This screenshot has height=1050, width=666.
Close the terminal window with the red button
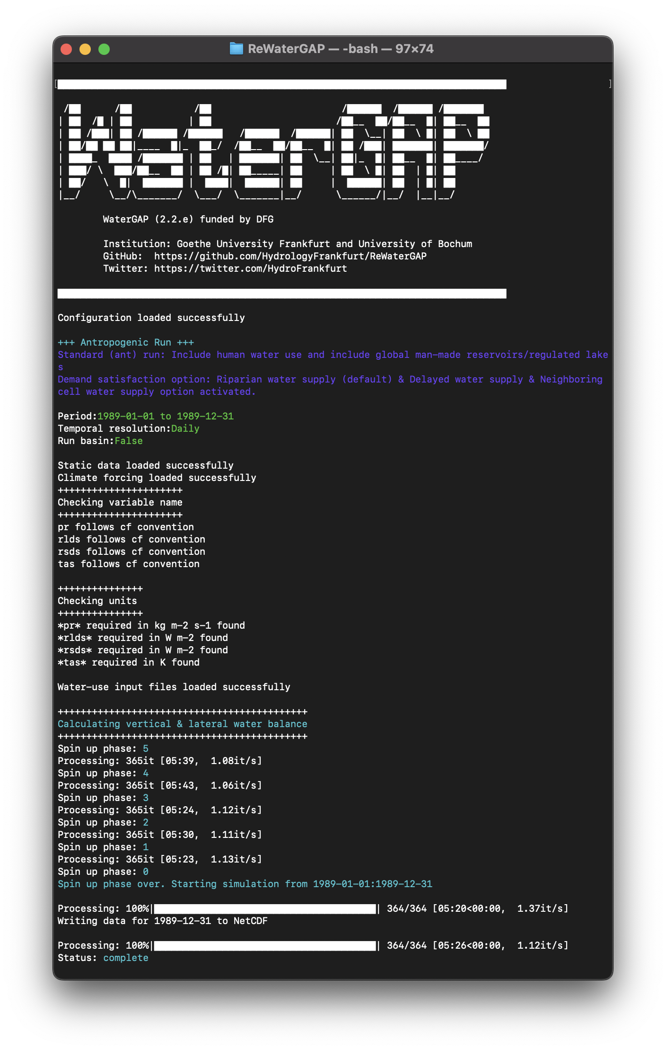[x=67, y=49]
